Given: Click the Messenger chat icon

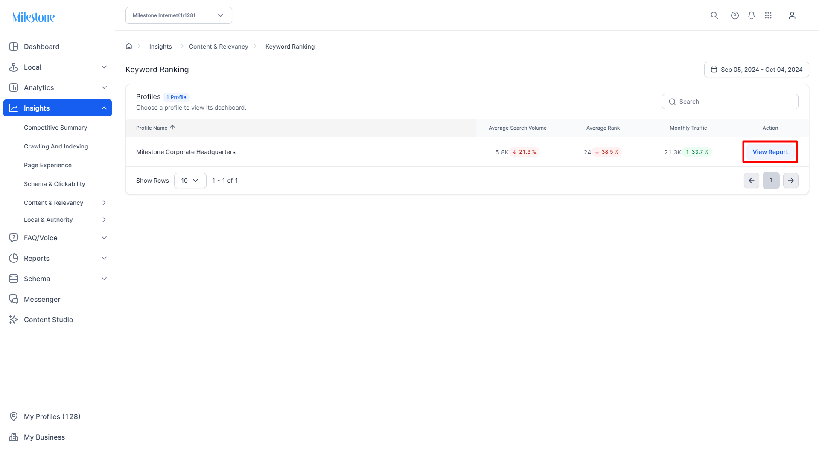Looking at the screenshot, I should point(14,299).
